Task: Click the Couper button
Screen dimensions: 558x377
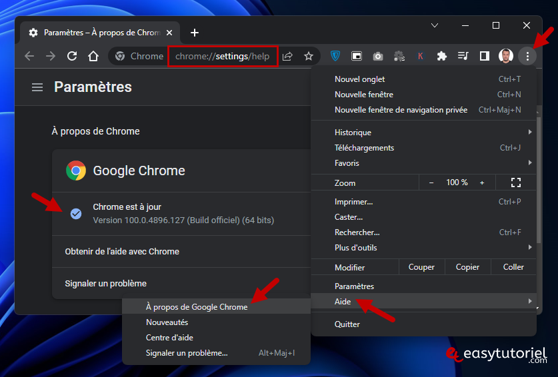Action: pyautogui.click(x=422, y=267)
